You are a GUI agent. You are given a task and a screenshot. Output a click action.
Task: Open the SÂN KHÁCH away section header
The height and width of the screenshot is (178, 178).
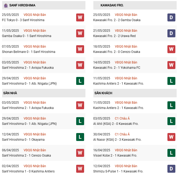tap(103, 93)
